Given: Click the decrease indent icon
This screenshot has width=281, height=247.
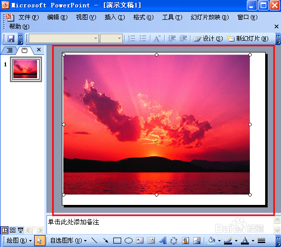Looking at the screenshot, I should [172, 39].
